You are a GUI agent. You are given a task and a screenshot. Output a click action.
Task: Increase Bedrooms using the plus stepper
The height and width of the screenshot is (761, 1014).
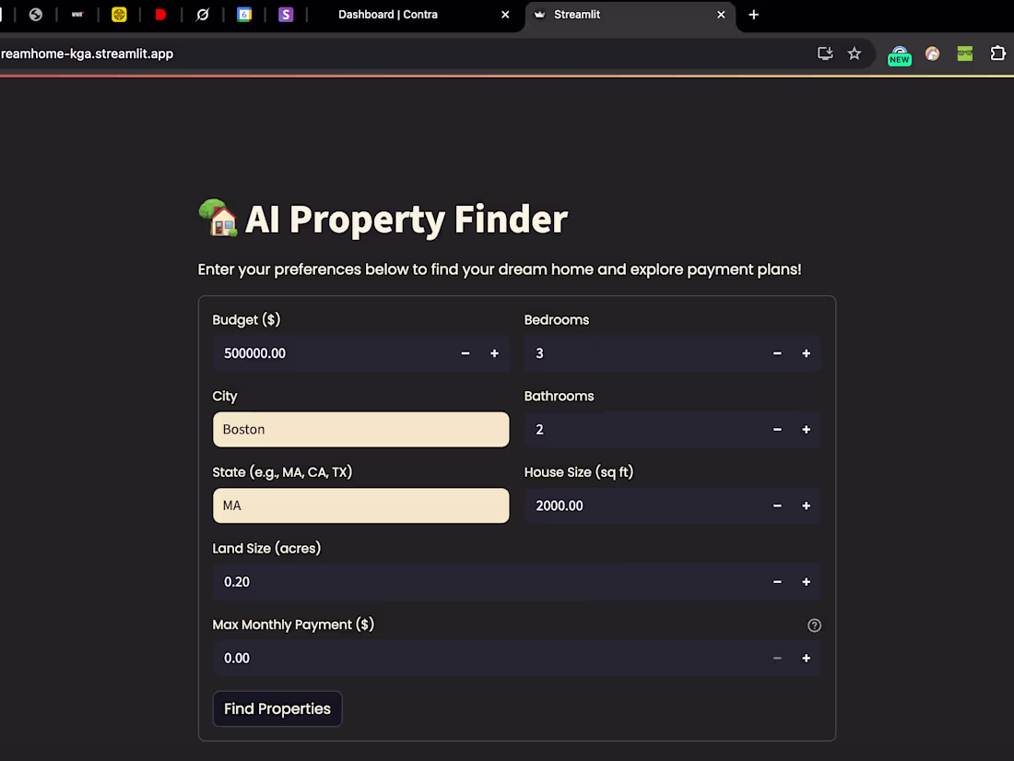pyautogui.click(x=806, y=353)
